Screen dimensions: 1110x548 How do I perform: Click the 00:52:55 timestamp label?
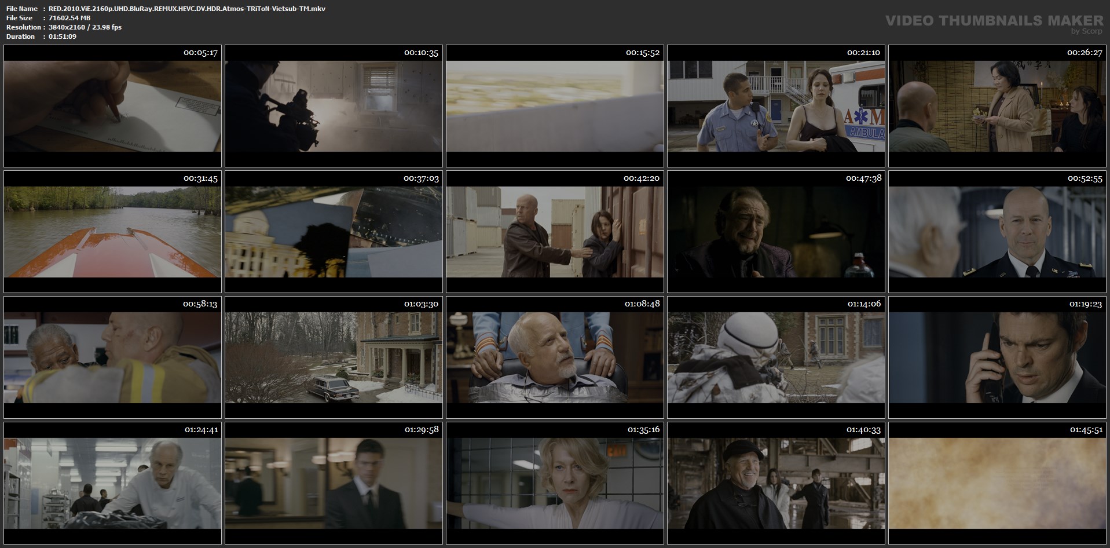(x=1085, y=178)
